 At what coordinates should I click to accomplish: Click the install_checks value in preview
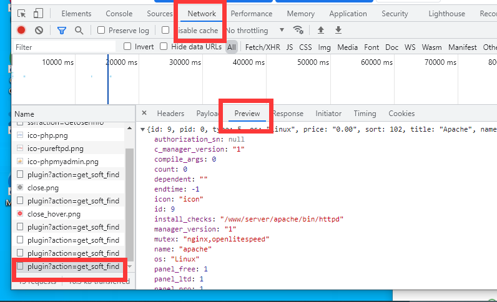282,219
